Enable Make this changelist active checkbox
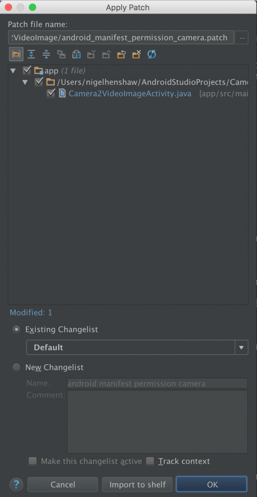This screenshot has height=497, width=257. (33, 461)
